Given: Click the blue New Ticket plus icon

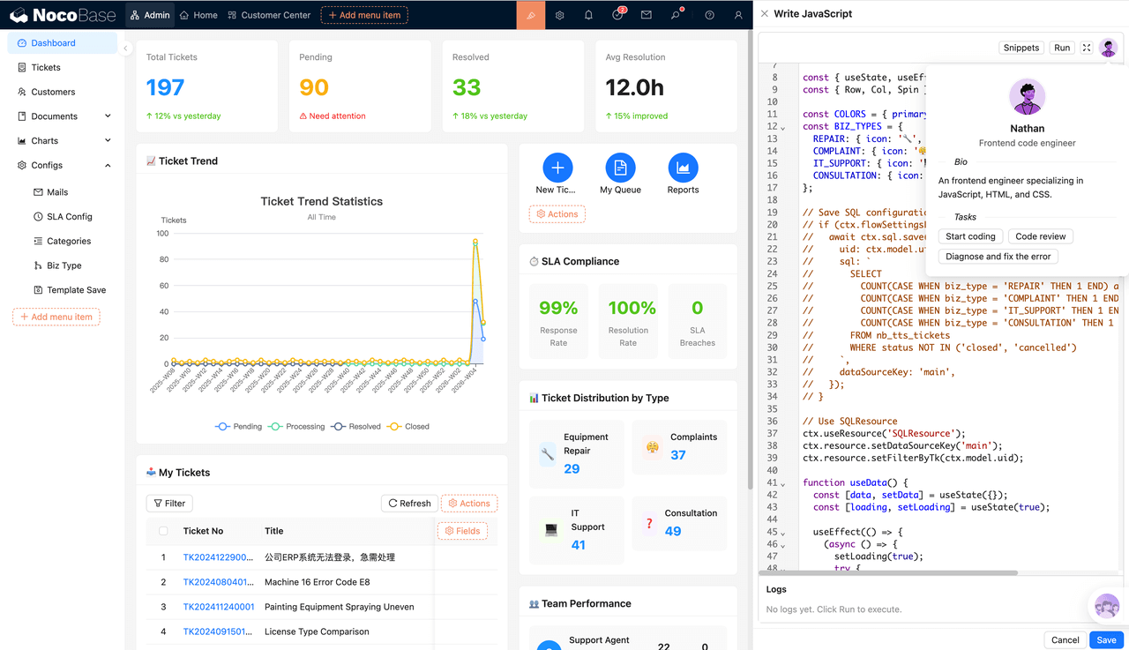Looking at the screenshot, I should click(x=557, y=168).
